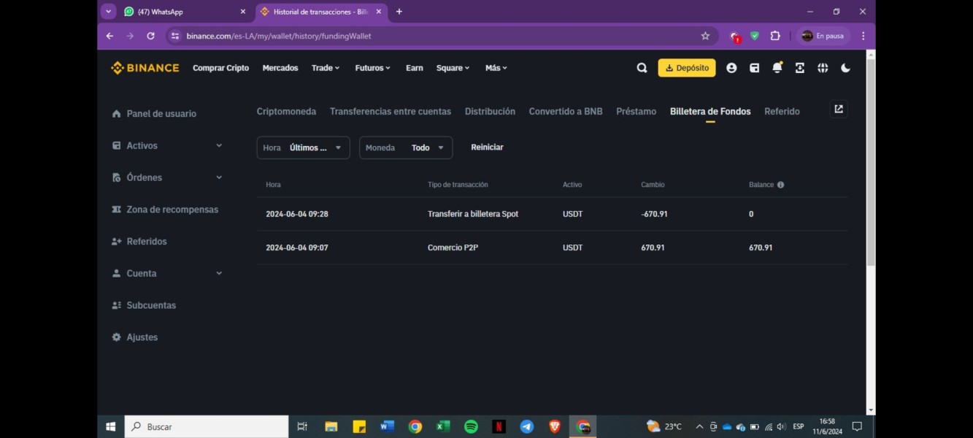This screenshot has width=973, height=438.
Task: Open the wallet icon in header
Action: (754, 68)
